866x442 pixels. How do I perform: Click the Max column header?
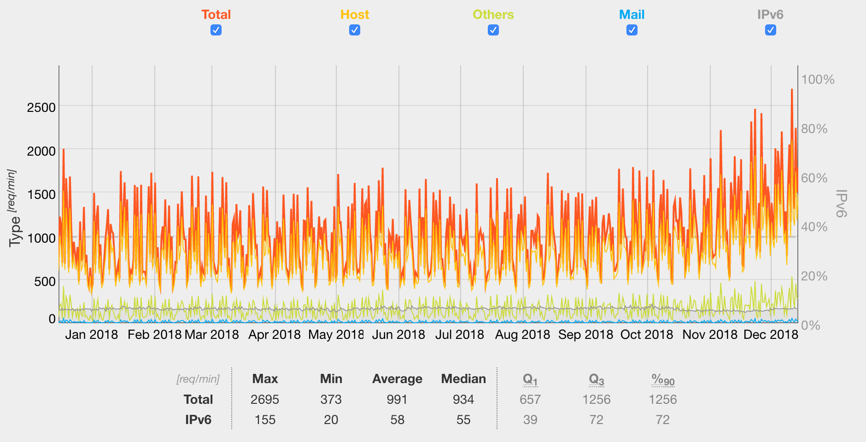pos(265,379)
